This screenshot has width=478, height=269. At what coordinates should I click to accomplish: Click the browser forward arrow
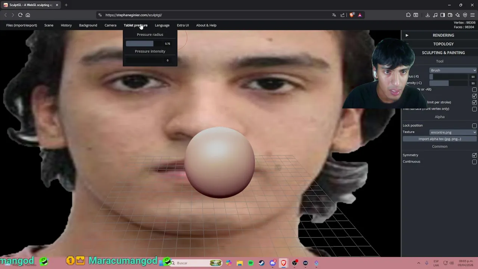tap(13, 15)
